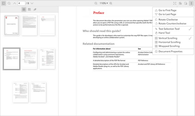This screenshot has width=195, height=116.
Task: Open page 1 cover thumbnail
Action: coord(12,25)
